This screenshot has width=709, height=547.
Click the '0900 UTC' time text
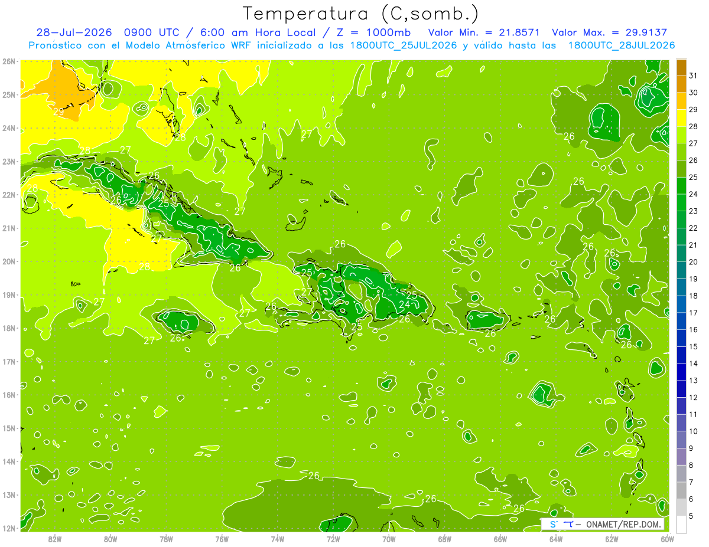click(152, 32)
